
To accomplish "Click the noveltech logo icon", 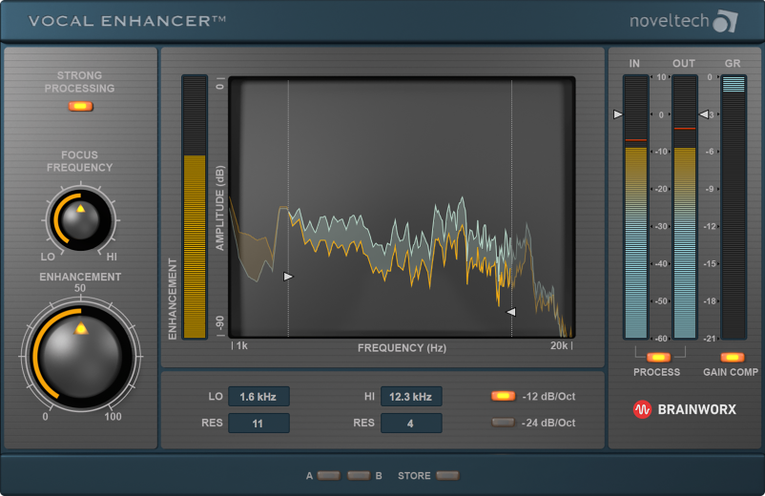I will coord(726,21).
